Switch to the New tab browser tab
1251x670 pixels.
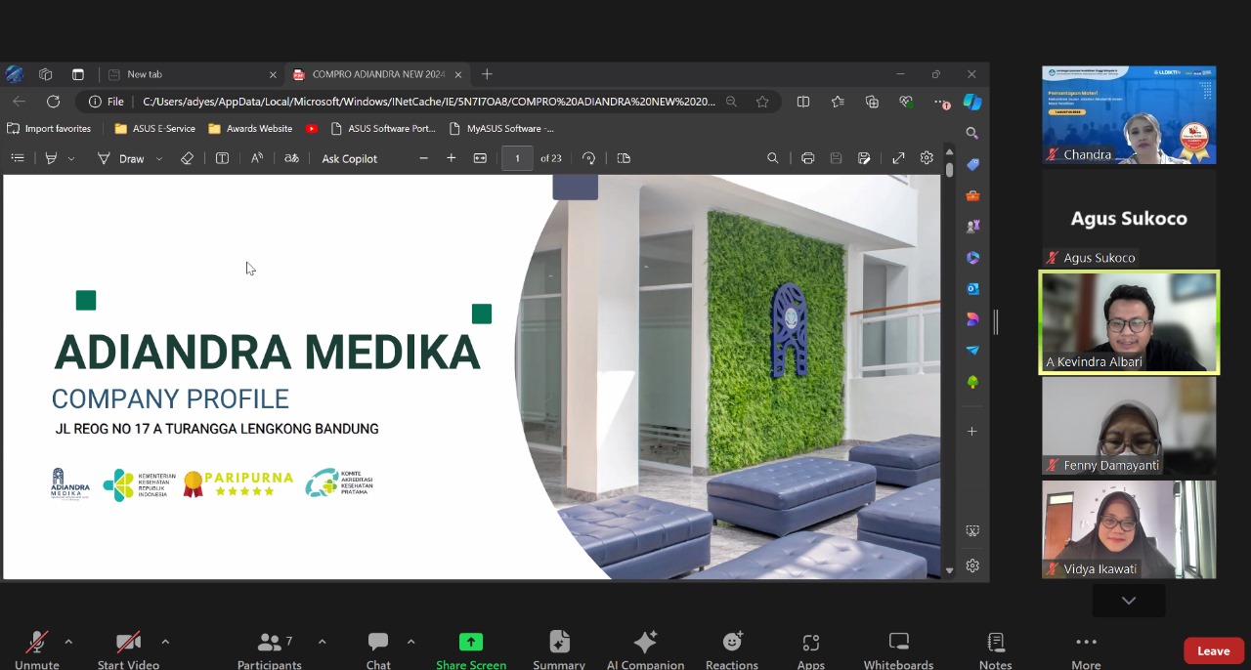point(191,74)
